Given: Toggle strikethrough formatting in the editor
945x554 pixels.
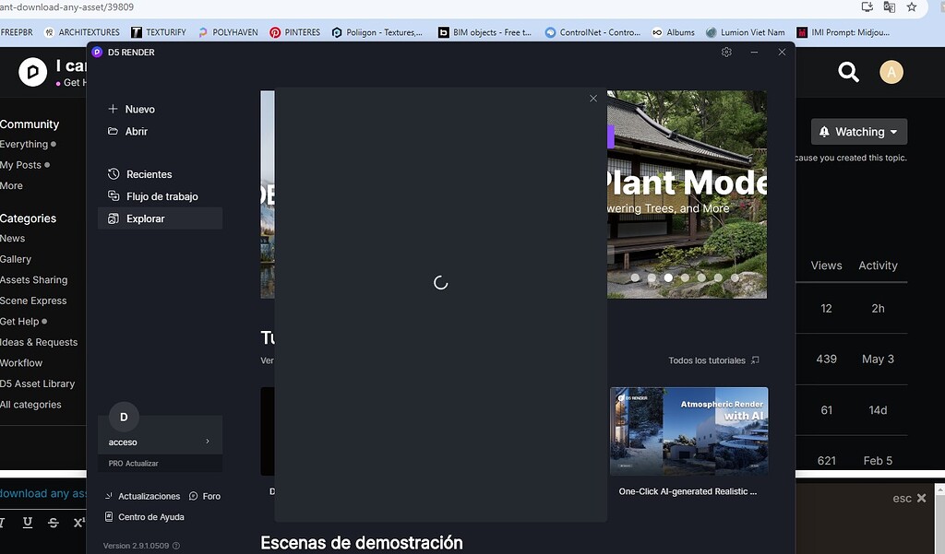Looking at the screenshot, I should pyautogui.click(x=51, y=522).
